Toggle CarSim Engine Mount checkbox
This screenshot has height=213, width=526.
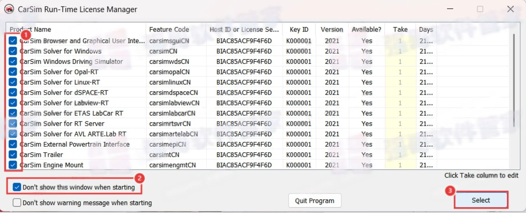[x=13, y=165]
